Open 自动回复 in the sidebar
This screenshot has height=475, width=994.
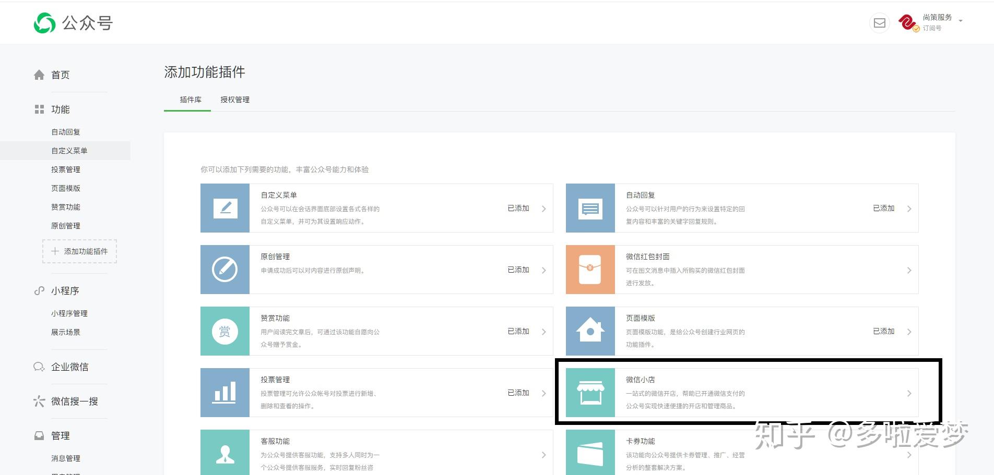click(x=66, y=132)
